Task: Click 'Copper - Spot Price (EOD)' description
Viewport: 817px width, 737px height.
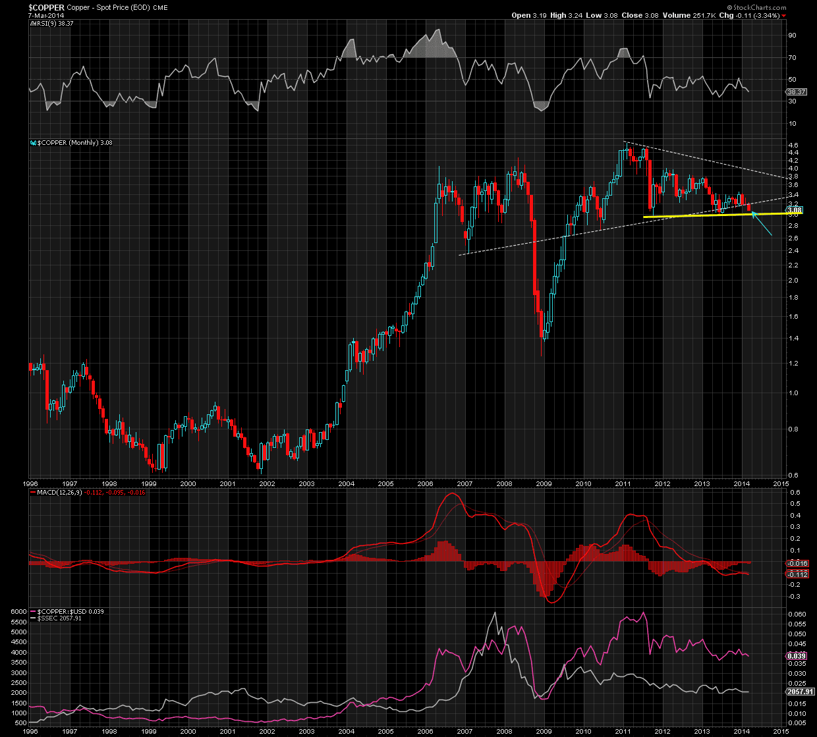Action: pyautogui.click(x=109, y=7)
